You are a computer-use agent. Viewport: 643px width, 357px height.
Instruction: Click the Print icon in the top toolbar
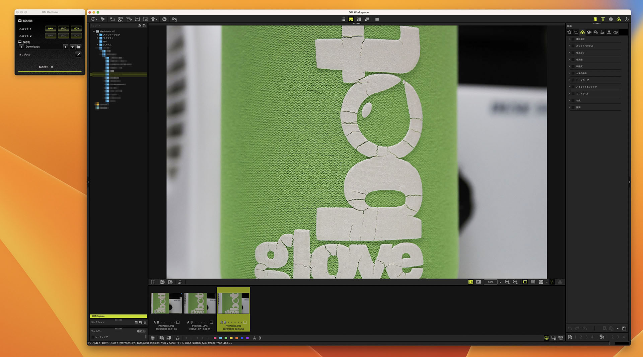152,19
